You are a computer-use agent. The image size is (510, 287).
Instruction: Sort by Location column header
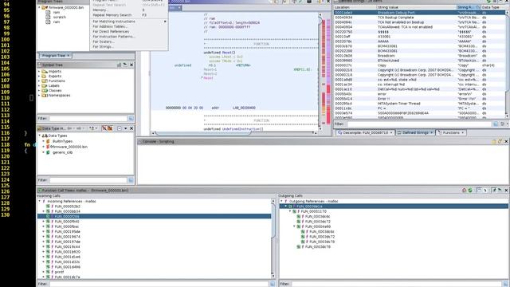coord(355,7)
